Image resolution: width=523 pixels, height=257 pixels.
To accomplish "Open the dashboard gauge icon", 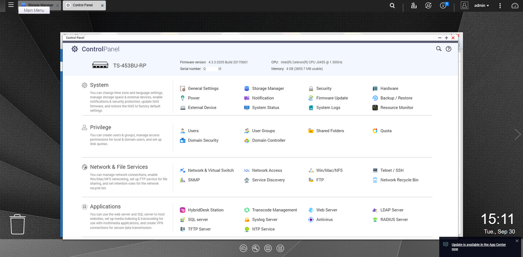I will pyautogui.click(x=515, y=6).
